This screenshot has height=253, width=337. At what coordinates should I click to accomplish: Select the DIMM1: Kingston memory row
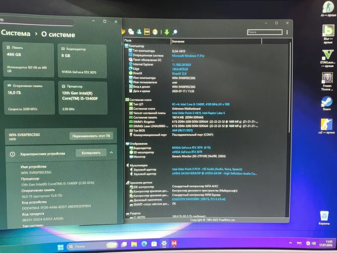point(193,122)
